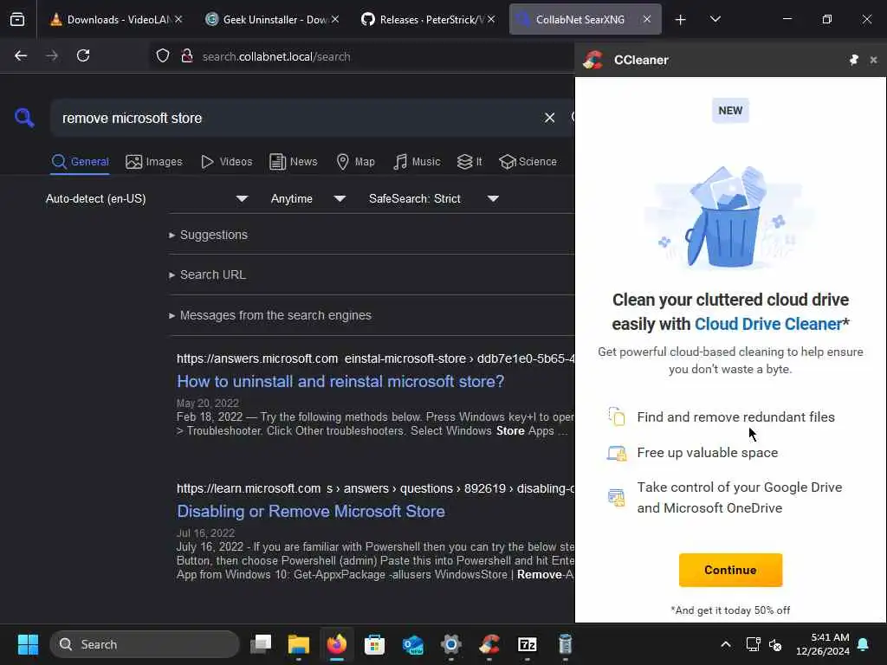
Task: Click the network status tray icon
Action: tap(754, 644)
